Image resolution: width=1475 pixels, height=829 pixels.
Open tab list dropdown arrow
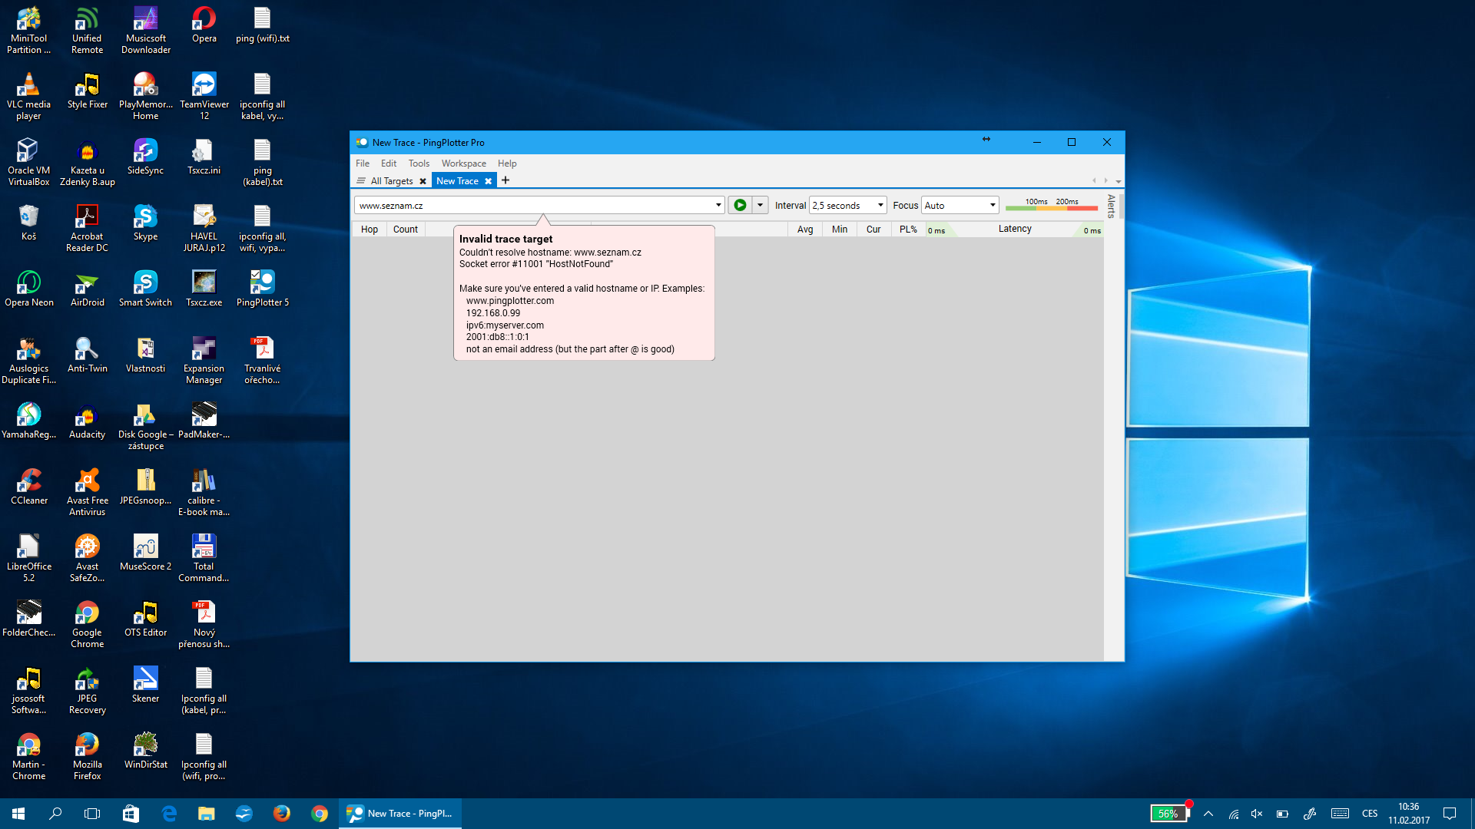[x=1119, y=181]
